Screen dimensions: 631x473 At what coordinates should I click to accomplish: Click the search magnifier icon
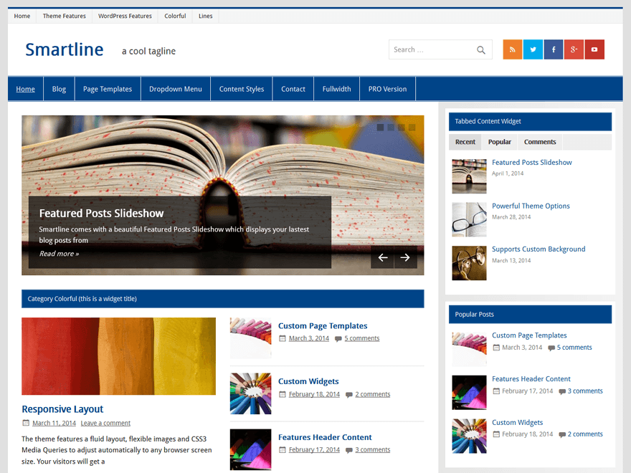pyautogui.click(x=481, y=49)
